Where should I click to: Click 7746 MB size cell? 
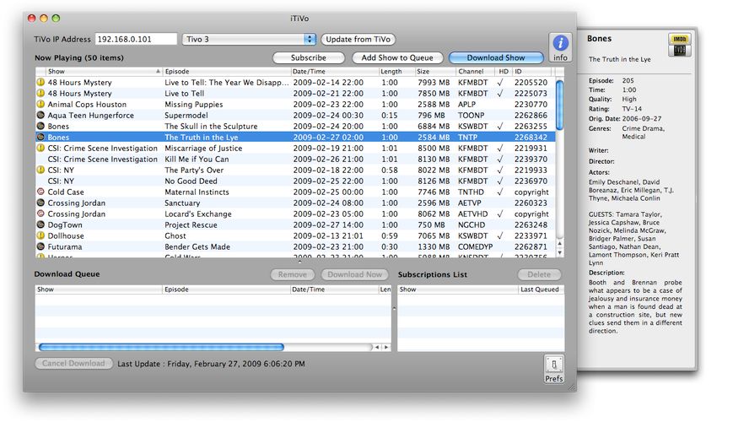pos(434,192)
